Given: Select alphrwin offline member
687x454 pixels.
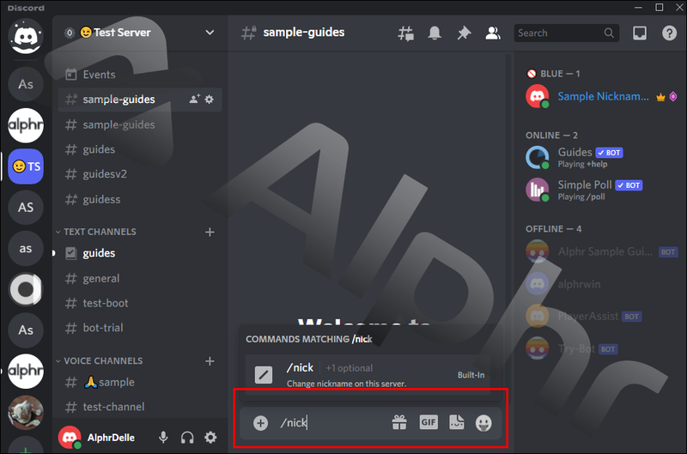Looking at the screenshot, I should point(601,284).
